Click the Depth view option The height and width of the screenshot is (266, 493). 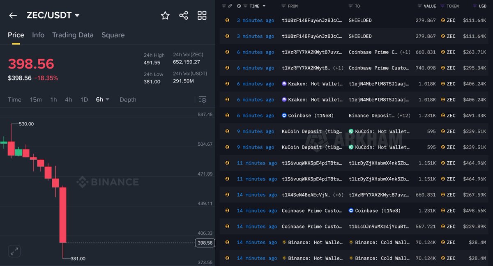(x=128, y=99)
